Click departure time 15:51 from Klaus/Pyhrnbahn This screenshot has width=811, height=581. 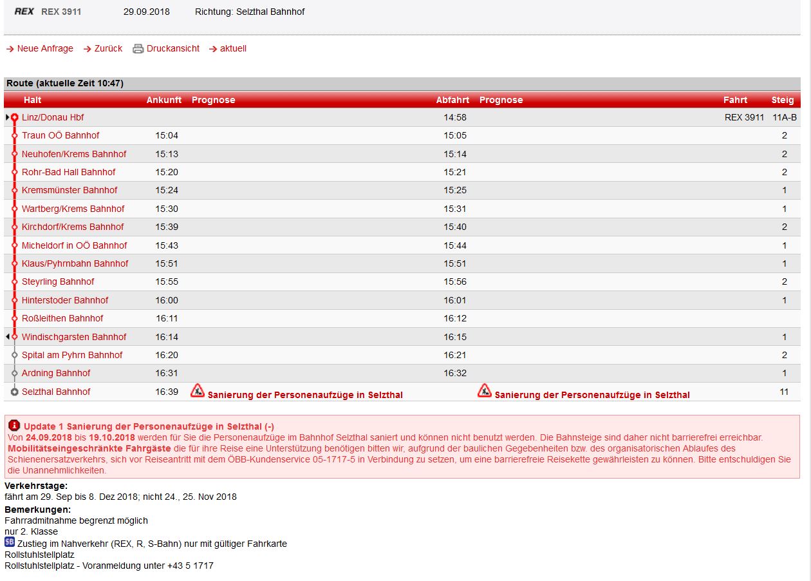click(455, 263)
